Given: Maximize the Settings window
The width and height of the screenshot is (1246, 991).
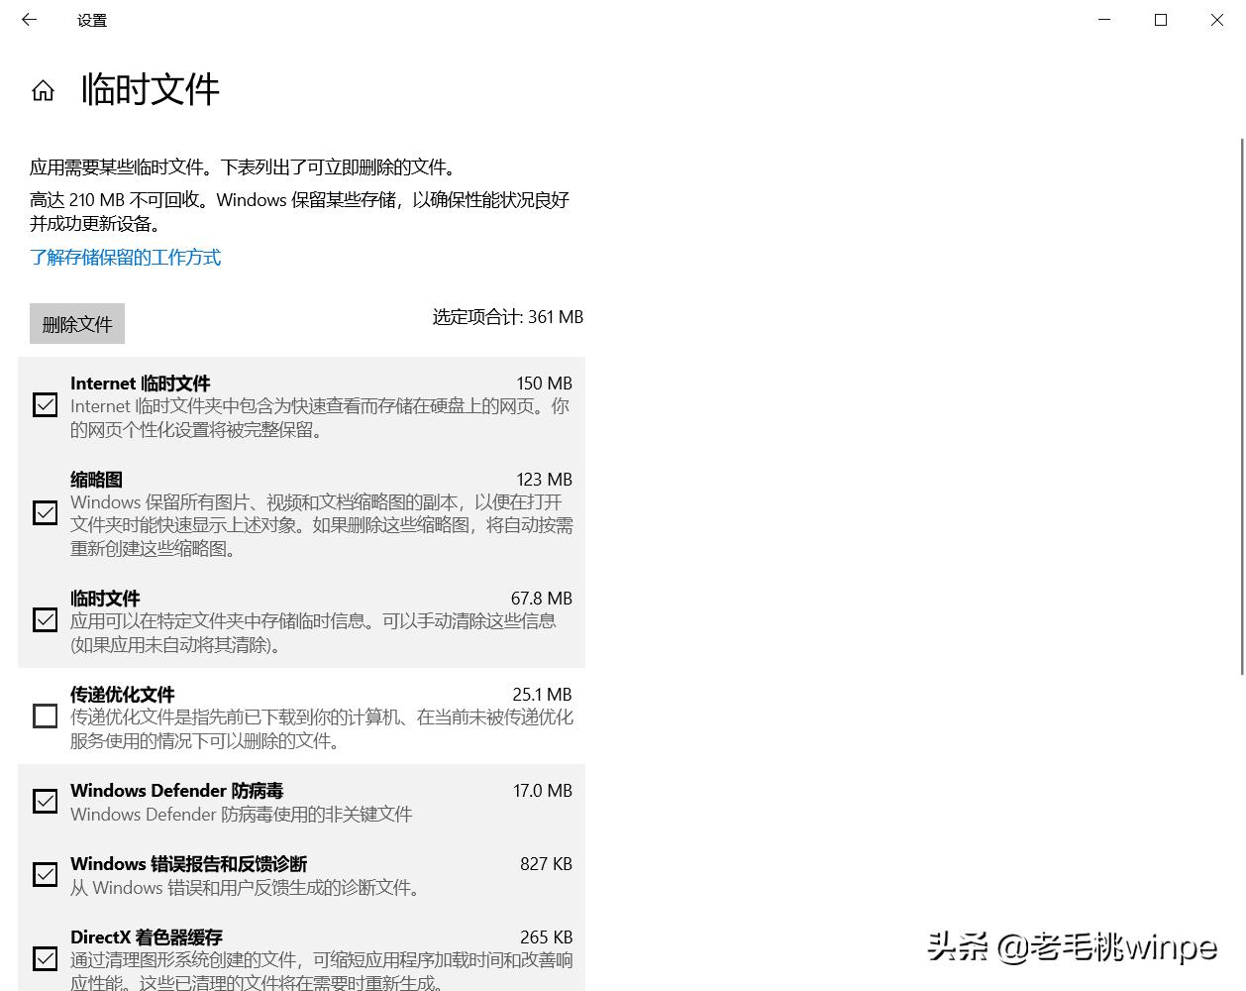Looking at the screenshot, I should [1160, 20].
